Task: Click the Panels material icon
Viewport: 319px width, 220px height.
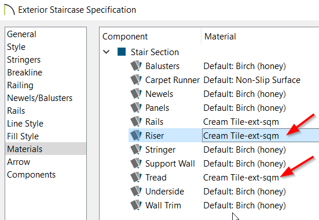Action: [x=136, y=107]
